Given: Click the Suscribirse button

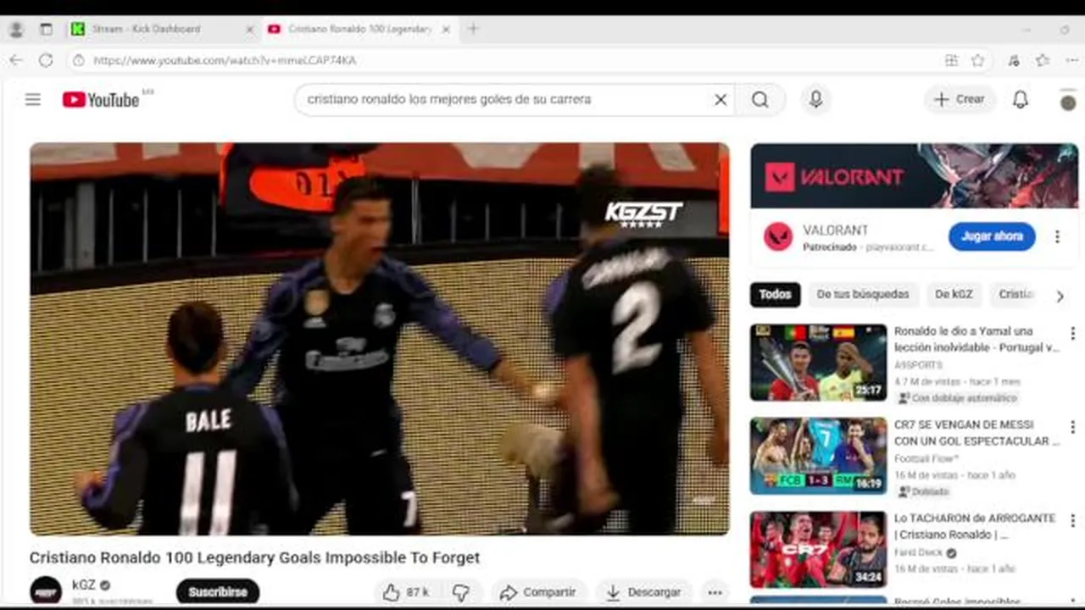Looking at the screenshot, I should (218, 592).
